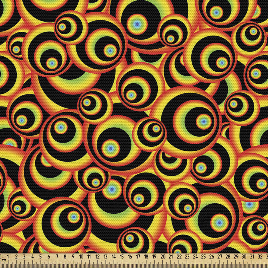
Task: Select ruler number 25
Action: (x=203, y=257)
